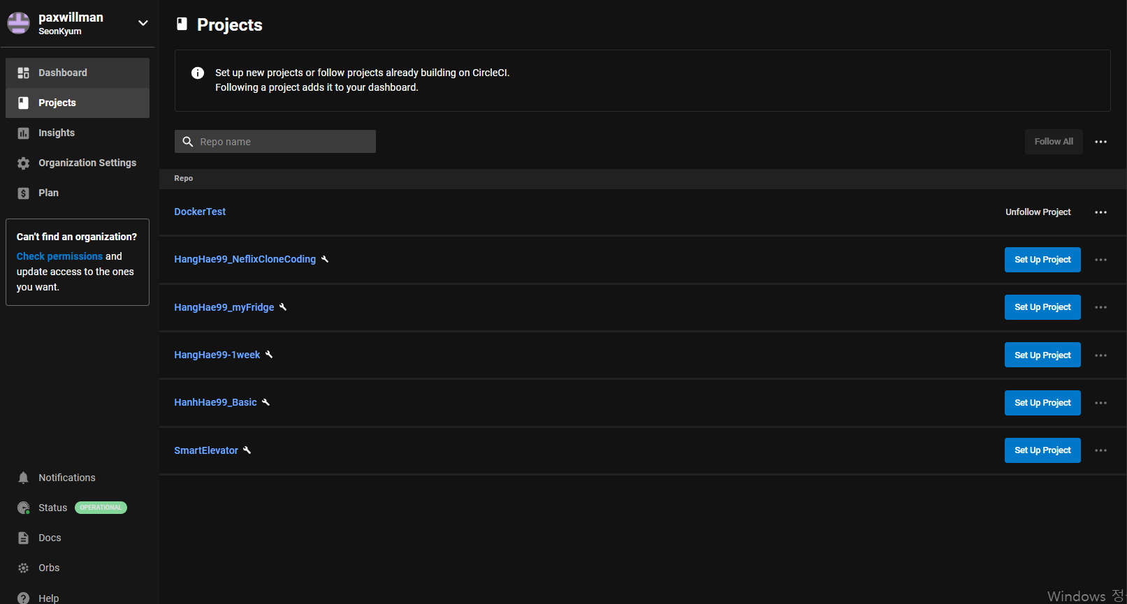1127x604 pixels.
Task: Open the Docs document icon
Action: click(x=23, y=538)
